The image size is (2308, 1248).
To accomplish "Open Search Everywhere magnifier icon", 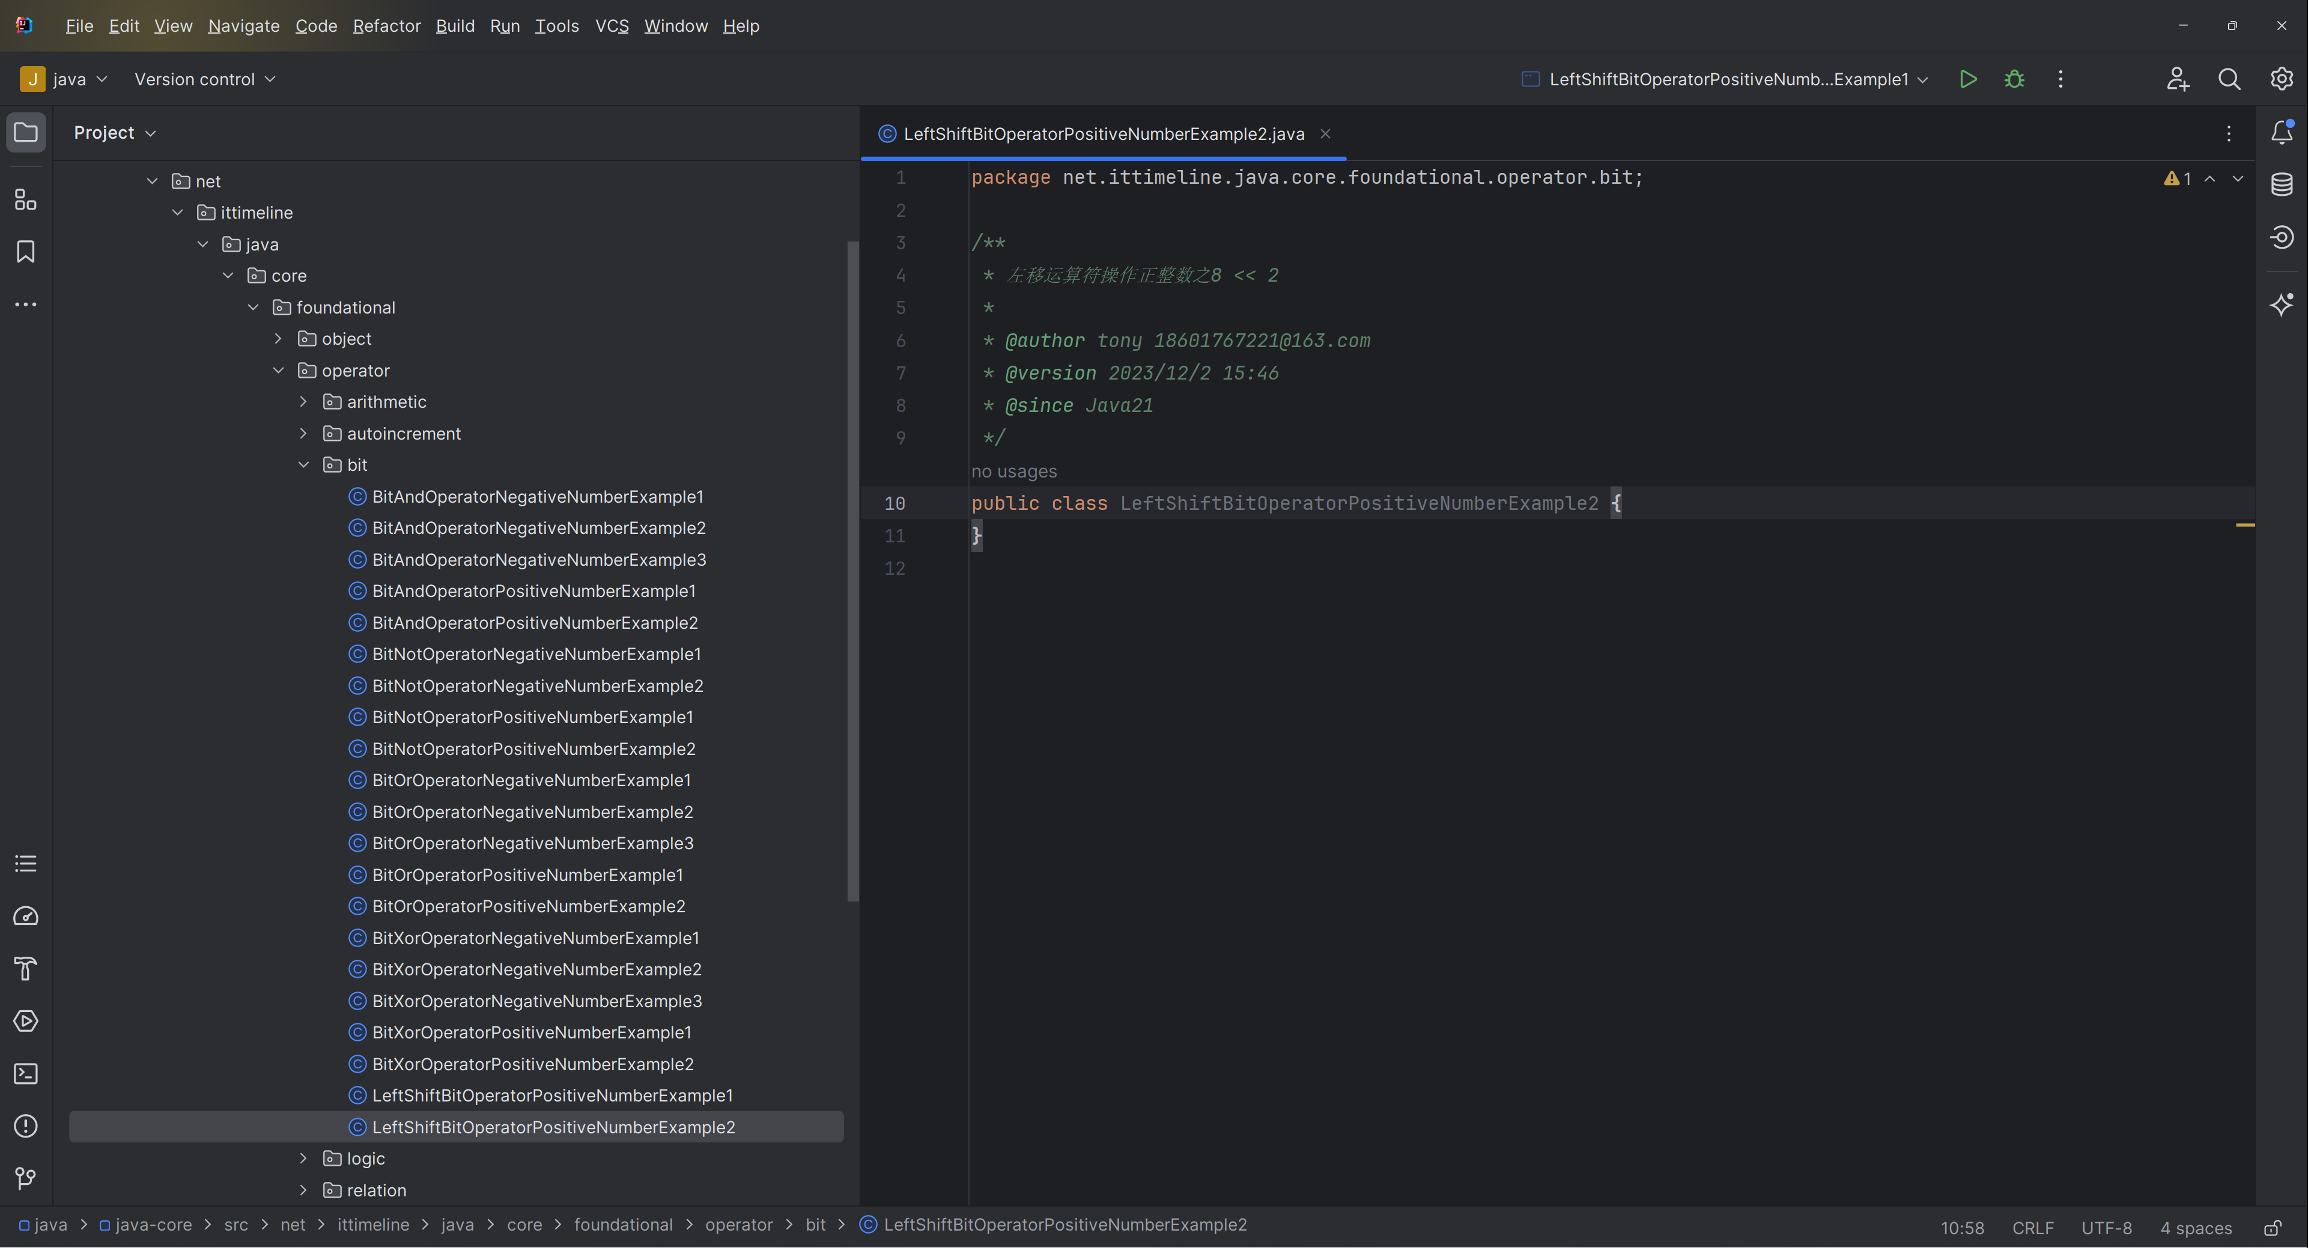I will pyautogui.click(x=2229, y=79).
